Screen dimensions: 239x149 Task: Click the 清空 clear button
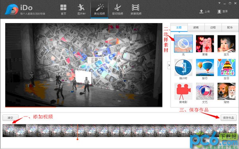(10, 118)
